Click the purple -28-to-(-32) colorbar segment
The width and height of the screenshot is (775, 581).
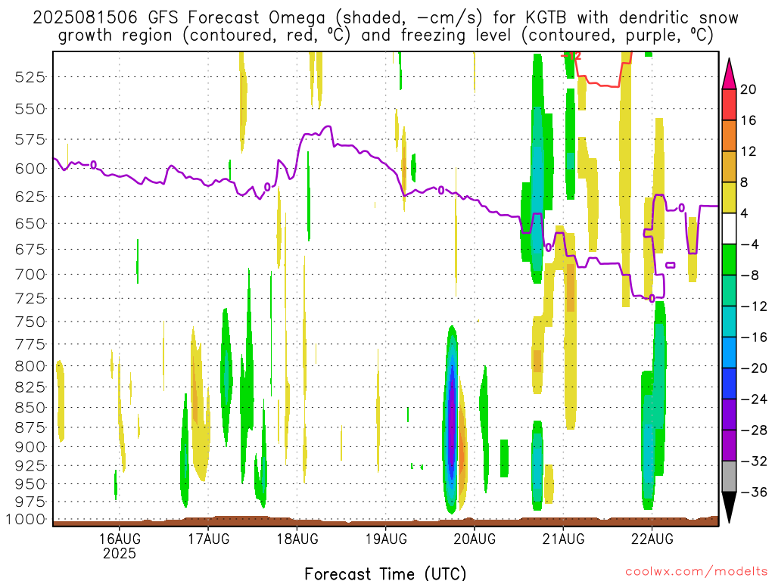click(x=729, y=446)
